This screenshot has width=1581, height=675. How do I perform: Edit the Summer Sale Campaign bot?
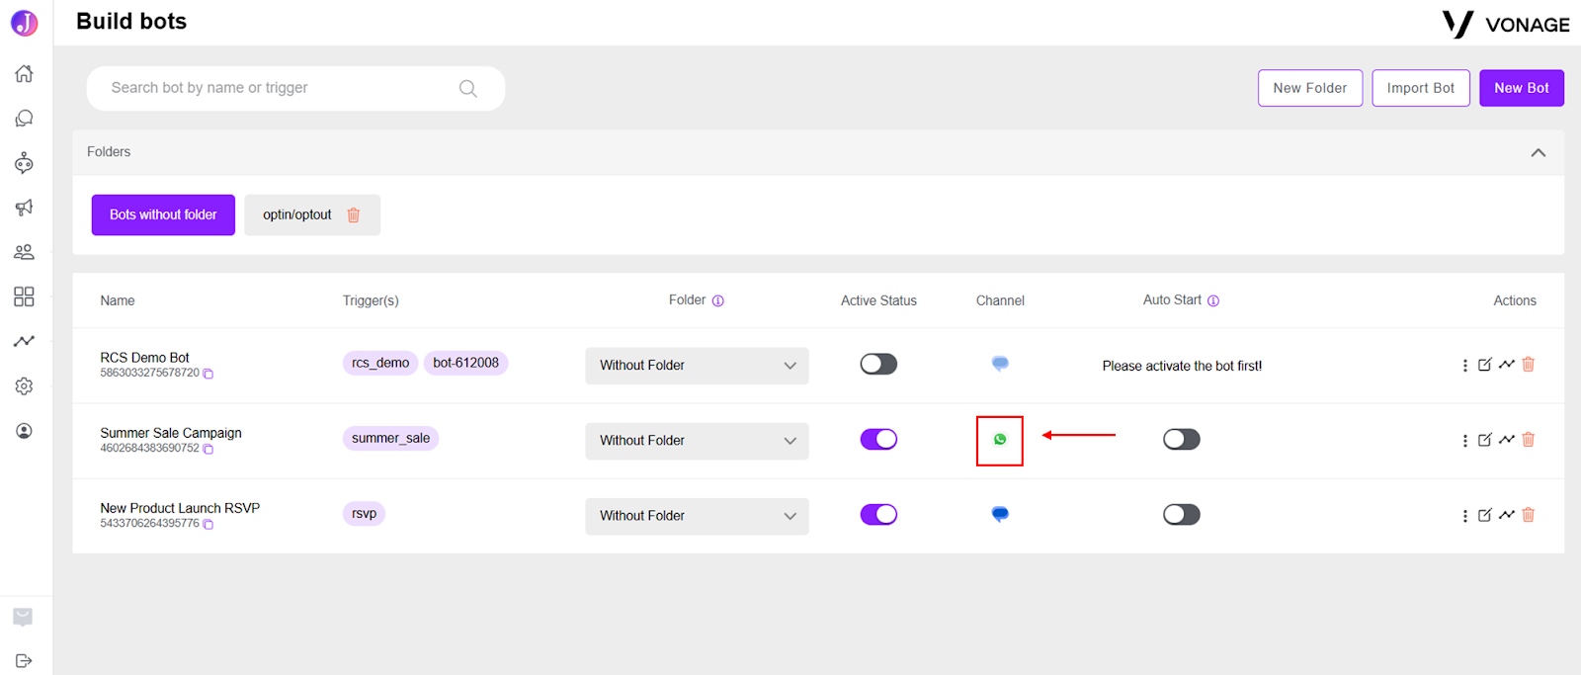1484,440
